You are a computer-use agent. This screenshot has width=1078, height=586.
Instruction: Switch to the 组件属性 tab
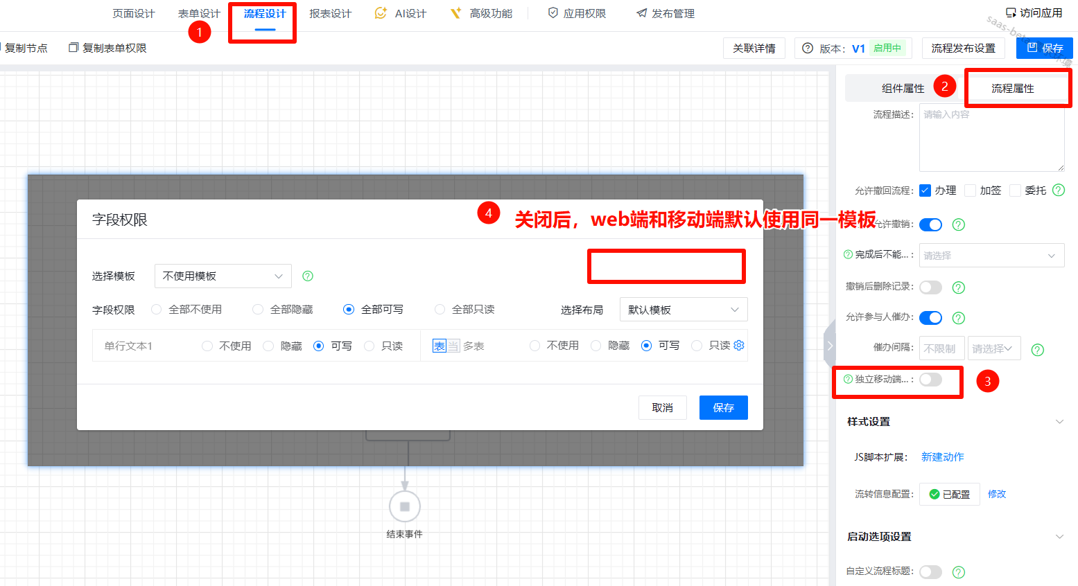pyautogui.click(x=903, y=88)
